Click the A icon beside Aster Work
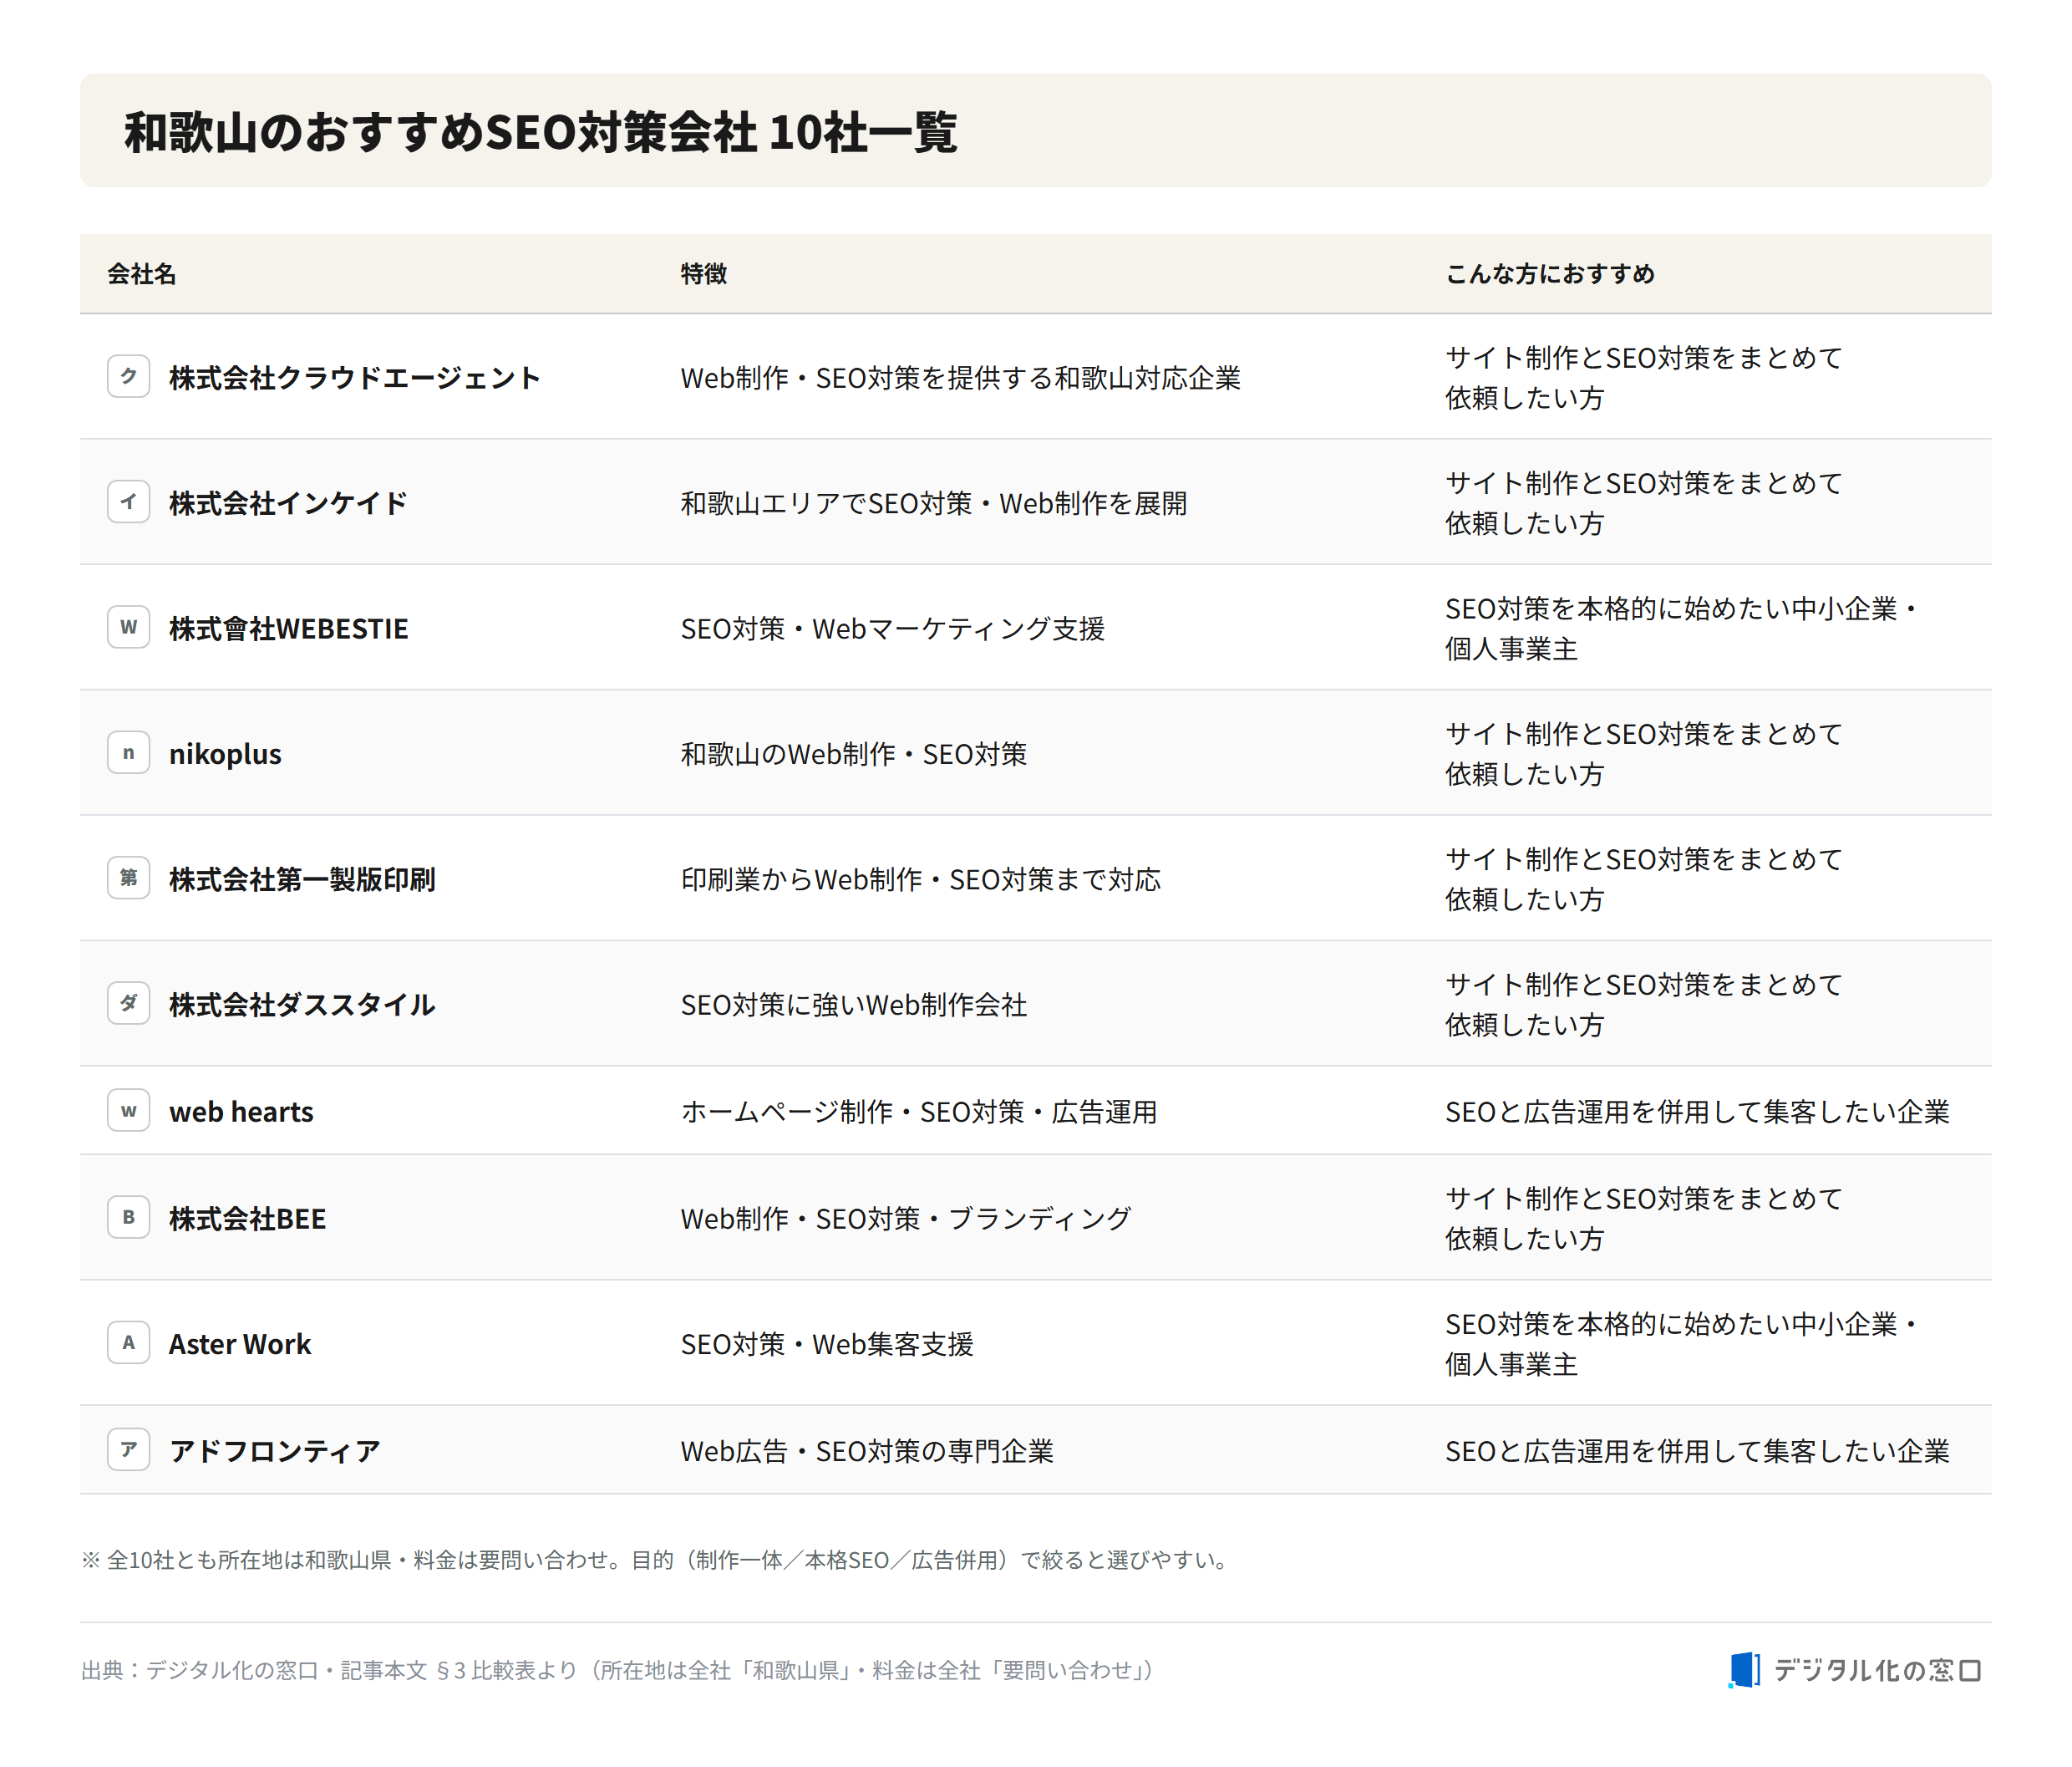 tap(129, 1342)
